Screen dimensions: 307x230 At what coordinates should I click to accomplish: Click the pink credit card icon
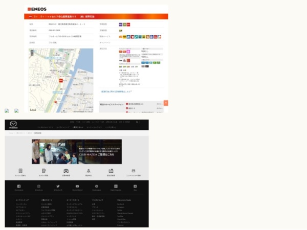click(x=128, y=52)
